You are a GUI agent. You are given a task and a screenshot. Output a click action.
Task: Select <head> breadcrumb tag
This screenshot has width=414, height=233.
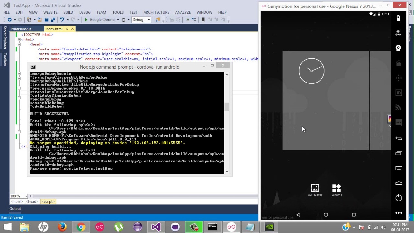click(32, 201)
